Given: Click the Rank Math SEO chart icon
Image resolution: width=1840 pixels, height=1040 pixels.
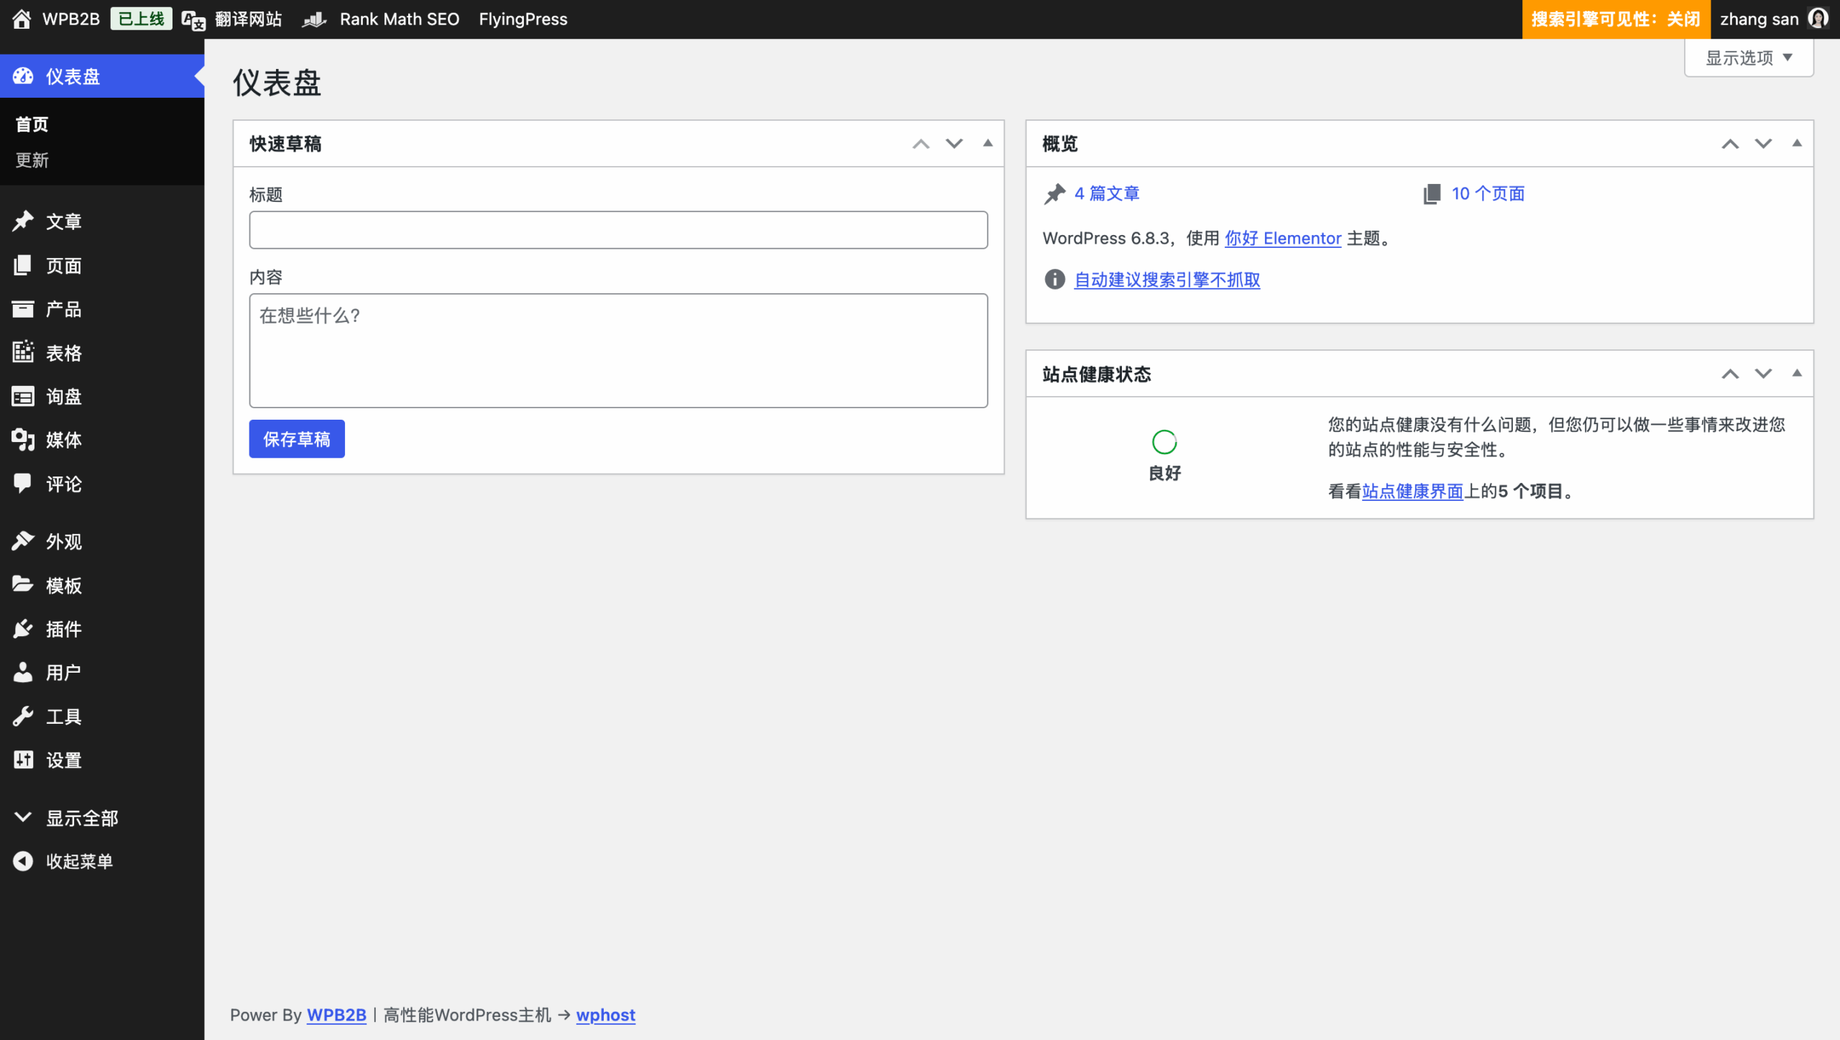Looking at the screenshot, I should point(314,19).
